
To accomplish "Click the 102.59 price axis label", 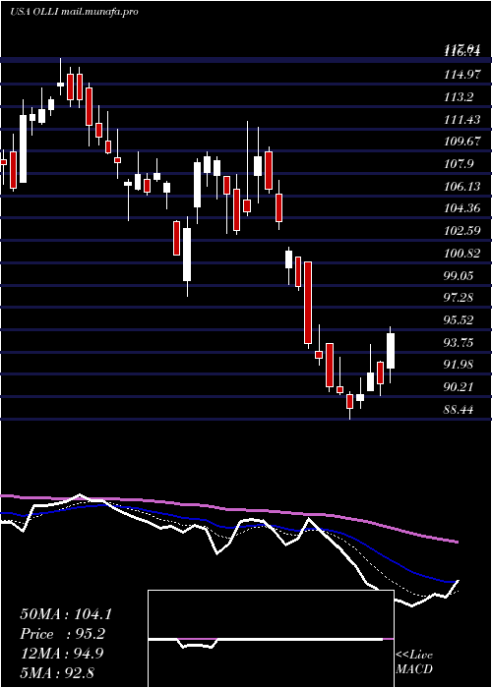I will [461, 231].
